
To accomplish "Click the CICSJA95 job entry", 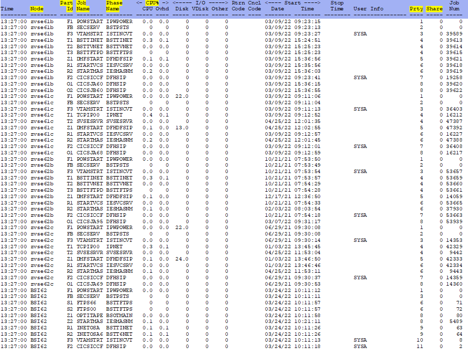I will [89, 221].
